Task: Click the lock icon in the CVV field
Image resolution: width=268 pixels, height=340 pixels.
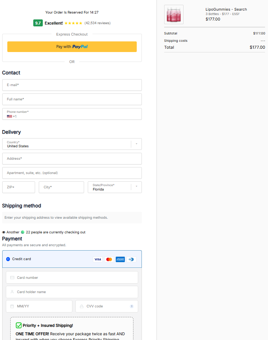Action: (82, 306)
